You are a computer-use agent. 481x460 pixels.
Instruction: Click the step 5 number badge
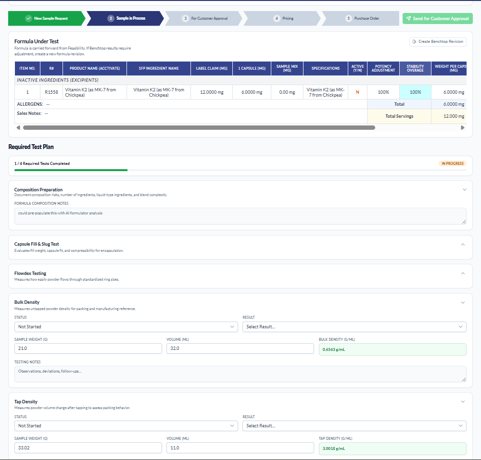[348, 18]
